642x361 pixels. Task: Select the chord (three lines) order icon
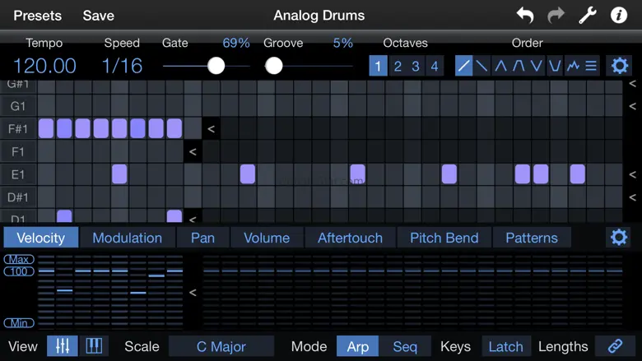591,66
